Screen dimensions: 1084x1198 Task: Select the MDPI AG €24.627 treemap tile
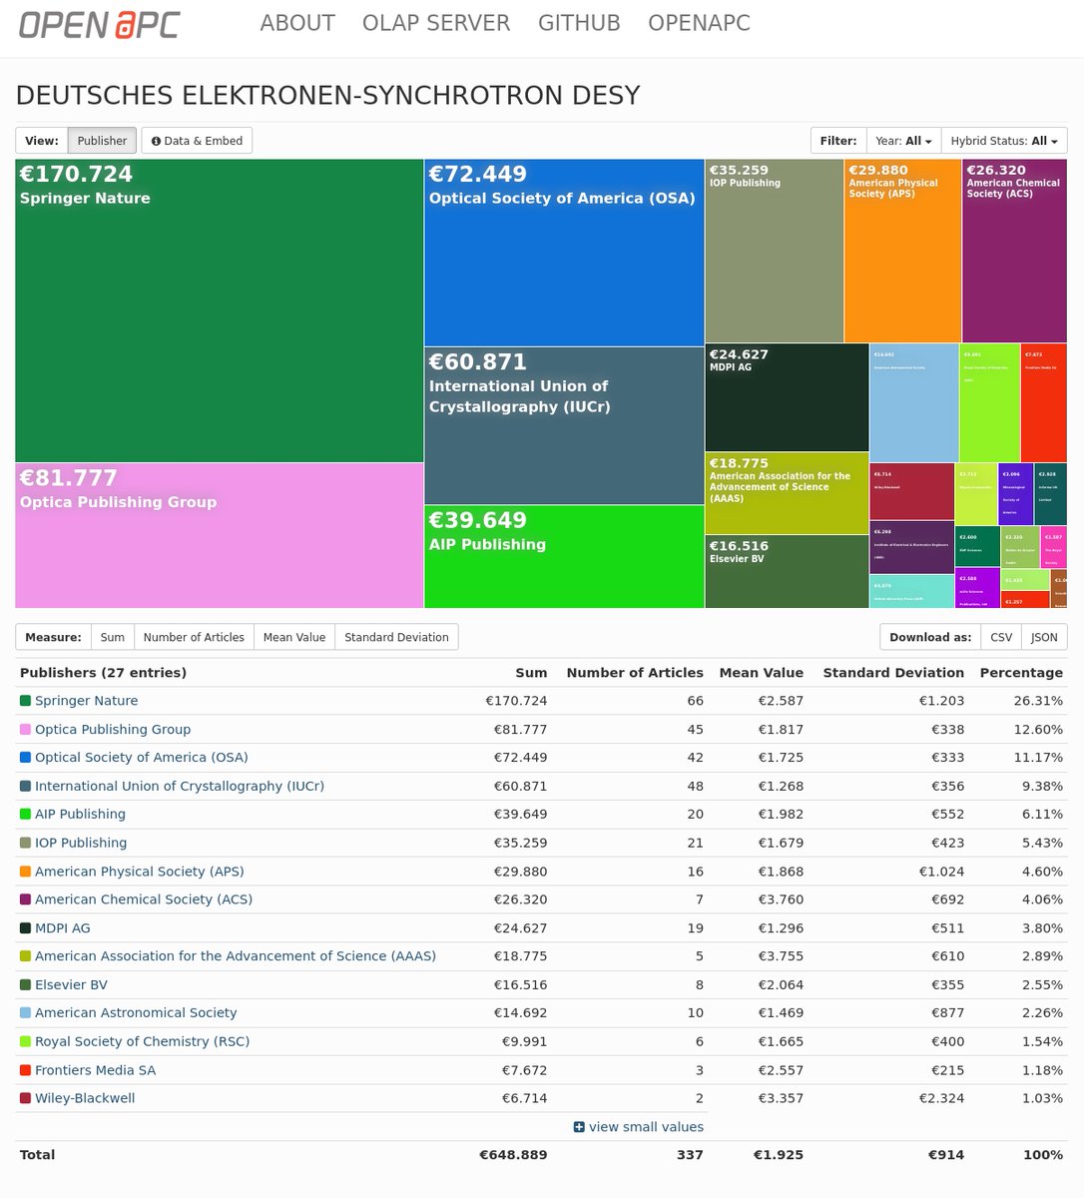coord(787,397)
